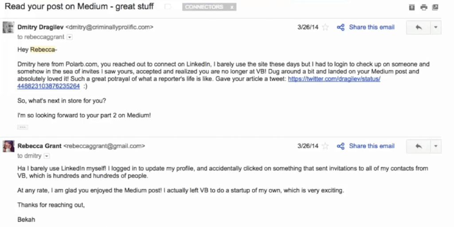
Task: Star Dmitry Dragilev's email
Action: tap(325, 27)
